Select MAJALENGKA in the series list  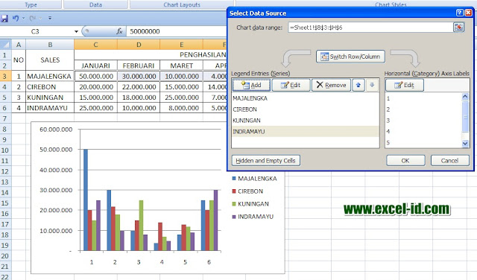306,98
